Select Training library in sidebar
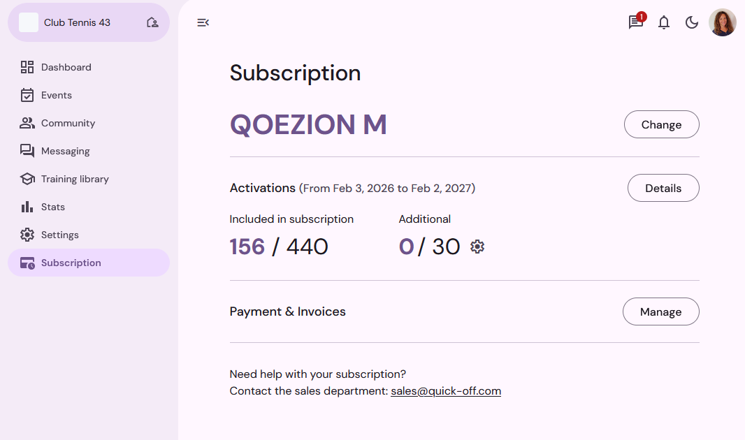This screenshot has height=440, width=745. 75,179
